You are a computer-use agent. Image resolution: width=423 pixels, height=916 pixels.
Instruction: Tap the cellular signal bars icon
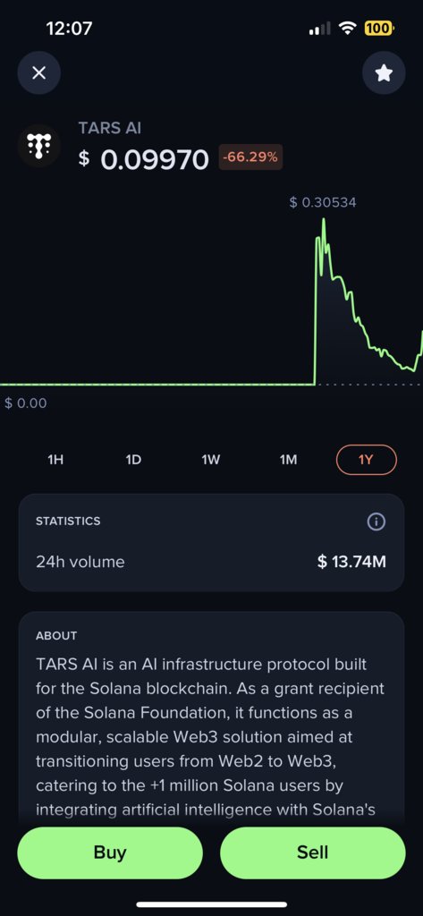(319, 28)
